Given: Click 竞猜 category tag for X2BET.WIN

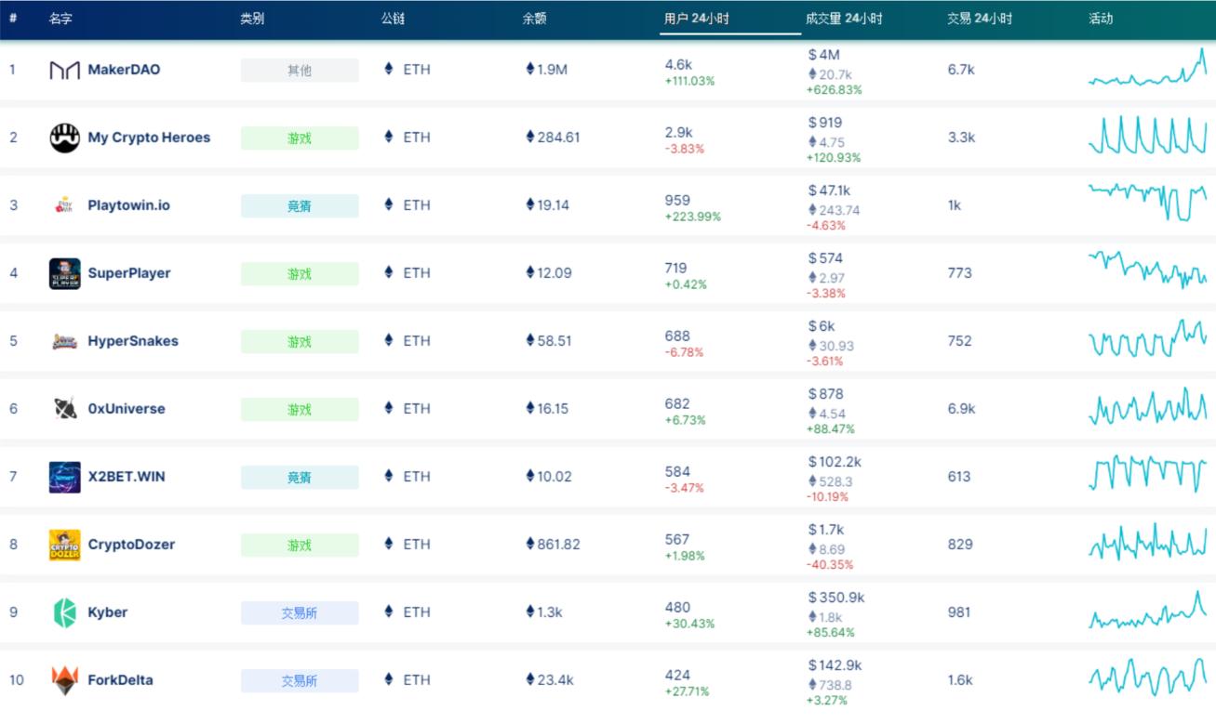Looking at the screenshot, I should 300,478.
